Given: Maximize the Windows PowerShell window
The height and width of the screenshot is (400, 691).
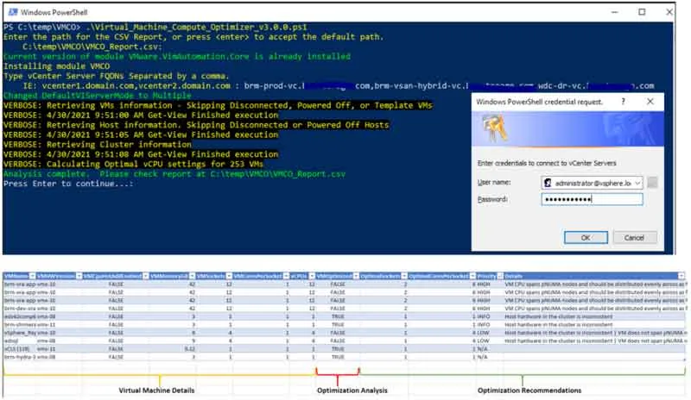Looking at the screenshot, I should [642, 12].
